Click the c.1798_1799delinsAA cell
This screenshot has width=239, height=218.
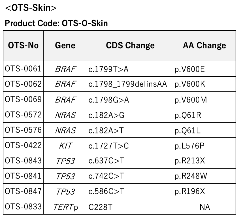(130, 84)
